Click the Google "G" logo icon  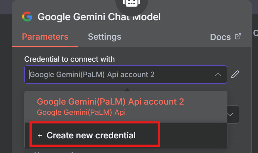27,17
